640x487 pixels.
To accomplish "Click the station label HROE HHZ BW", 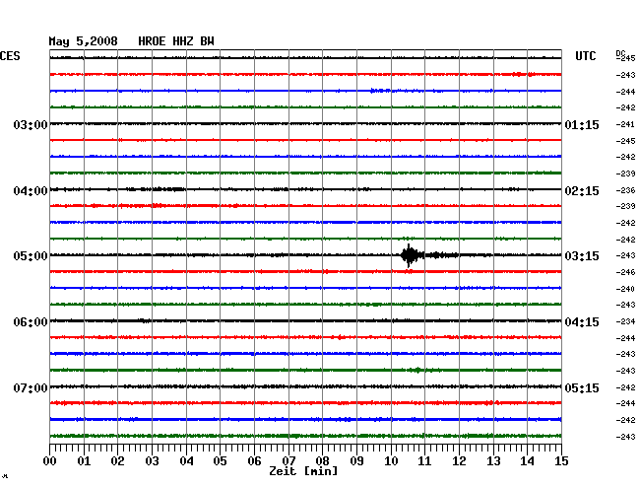I will [176, 41].
